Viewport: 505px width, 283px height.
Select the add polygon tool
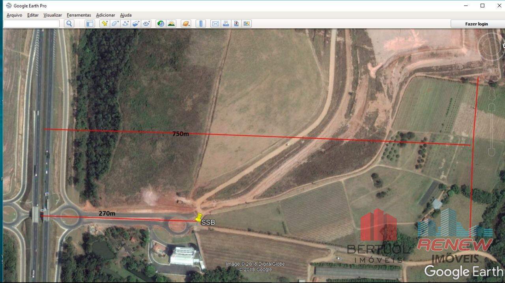(115, 24)
